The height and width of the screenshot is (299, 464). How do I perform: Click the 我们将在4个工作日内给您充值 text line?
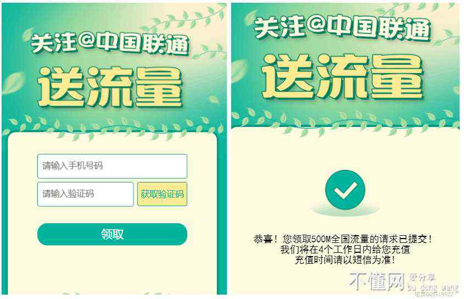tap(345, 250)
